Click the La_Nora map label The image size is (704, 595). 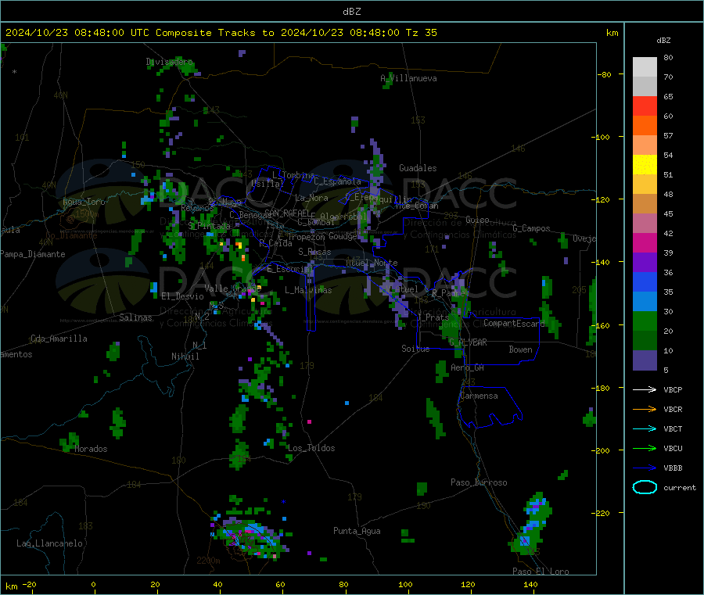pos(311,198)
